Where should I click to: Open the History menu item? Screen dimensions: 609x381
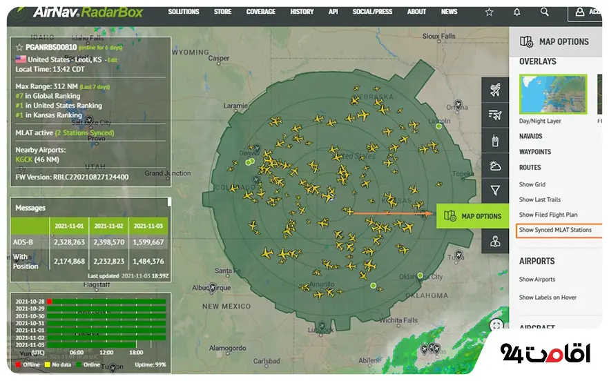pyautogui.click(x=302, y=12)
